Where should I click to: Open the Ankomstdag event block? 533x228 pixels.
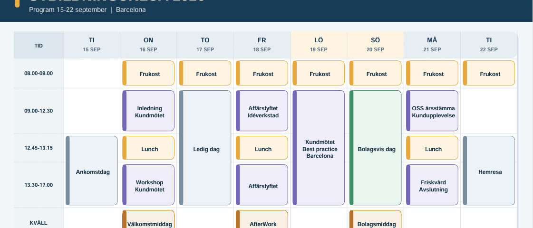(91, 171)
